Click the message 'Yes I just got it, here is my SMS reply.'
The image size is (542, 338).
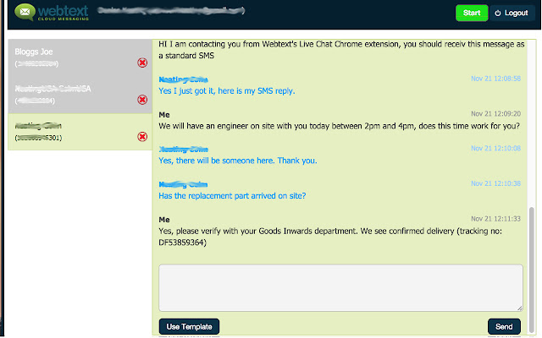coord(227,91)
